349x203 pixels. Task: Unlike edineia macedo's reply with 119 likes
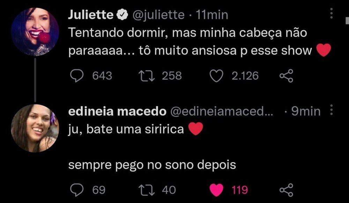[x=217, y=190]
